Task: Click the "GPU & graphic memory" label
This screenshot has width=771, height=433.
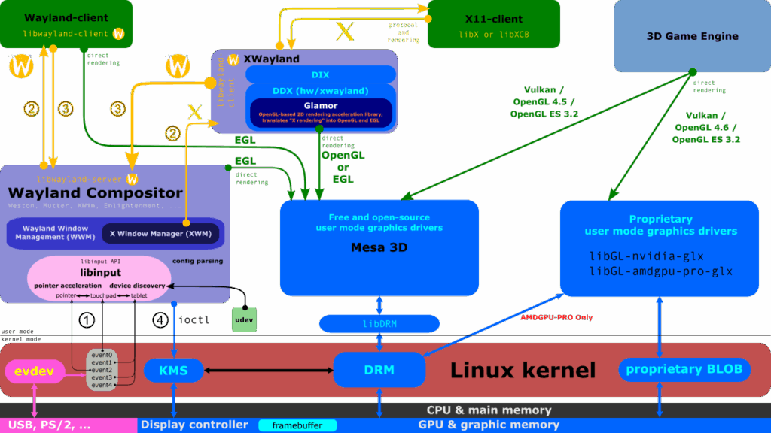Action: (489, 425)
